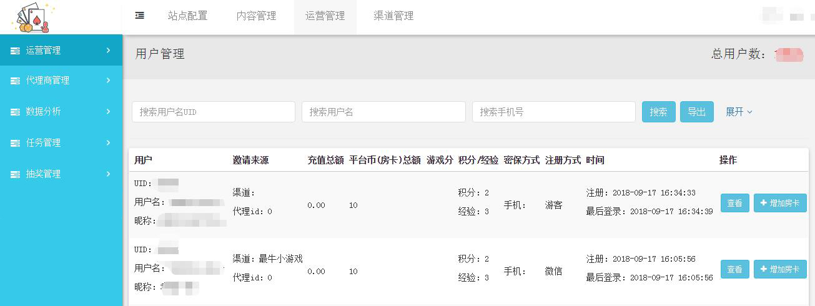The width and height of the screenshot is (815, 306).
Task: Open the 内容管理 top tab
Action: (256, 16)
